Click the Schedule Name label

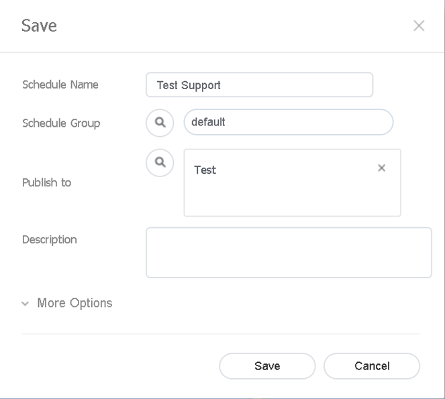[60, 85]
